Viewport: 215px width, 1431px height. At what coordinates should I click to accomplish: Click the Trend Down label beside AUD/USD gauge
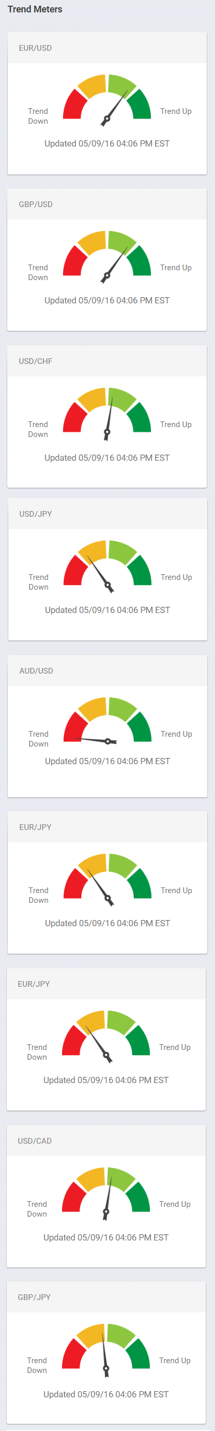point(38,739)
